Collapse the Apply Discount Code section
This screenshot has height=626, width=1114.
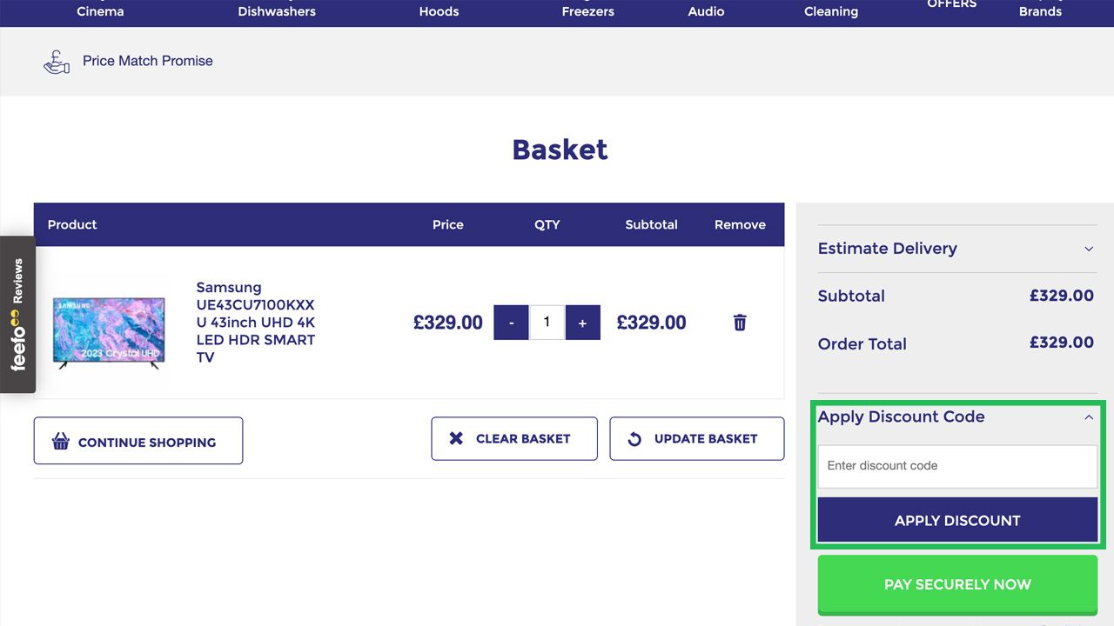coord(957,416)
